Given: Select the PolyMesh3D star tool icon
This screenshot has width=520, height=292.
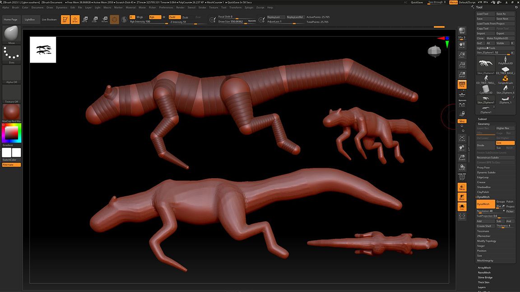Looking at the screenshot, I should (505, 59).
